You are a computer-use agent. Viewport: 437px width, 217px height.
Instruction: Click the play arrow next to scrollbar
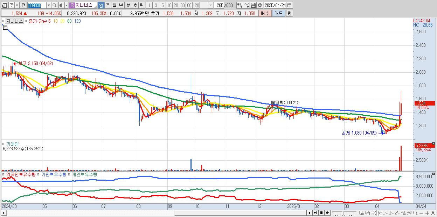[x=310, y=213]
